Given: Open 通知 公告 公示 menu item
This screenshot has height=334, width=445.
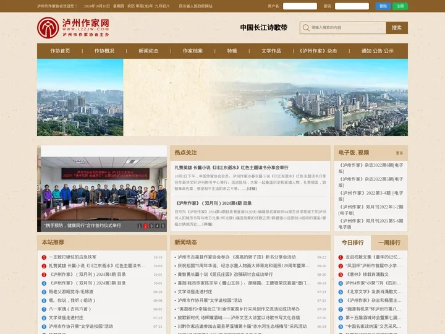Looking at the screenshot, I should coord(377,51).
